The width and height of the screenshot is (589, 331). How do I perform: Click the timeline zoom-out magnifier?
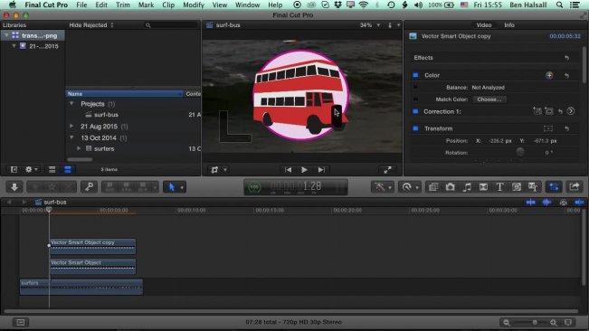click(x=507, y=322)
